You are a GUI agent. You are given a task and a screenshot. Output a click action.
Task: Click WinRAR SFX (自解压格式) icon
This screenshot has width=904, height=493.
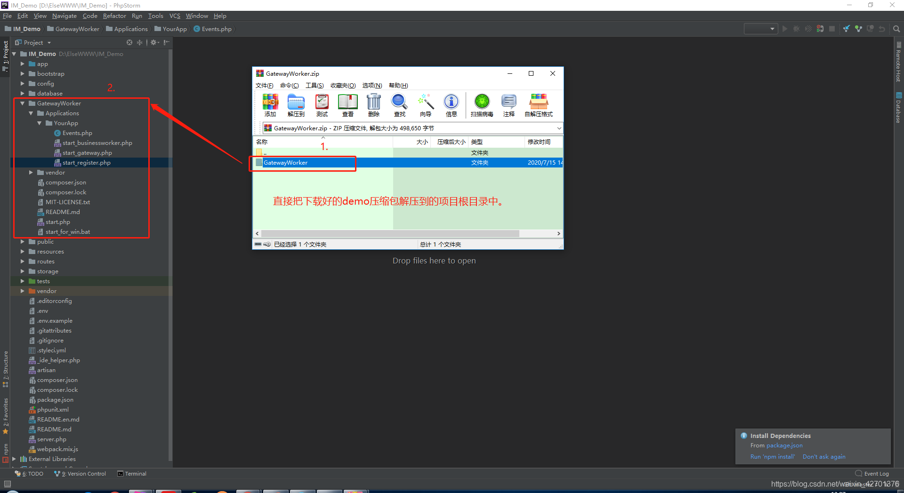[x=539, y=105]
